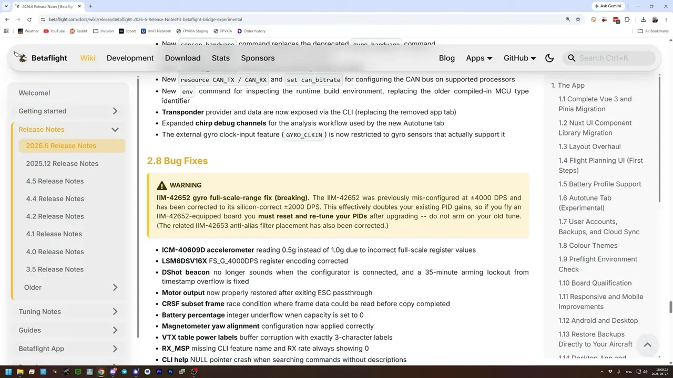Expand the Apps dropdown menu
This screenshot has width=673, height=378.
pos(480,58)
